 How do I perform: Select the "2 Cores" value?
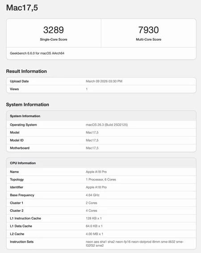tap(92, 203)
